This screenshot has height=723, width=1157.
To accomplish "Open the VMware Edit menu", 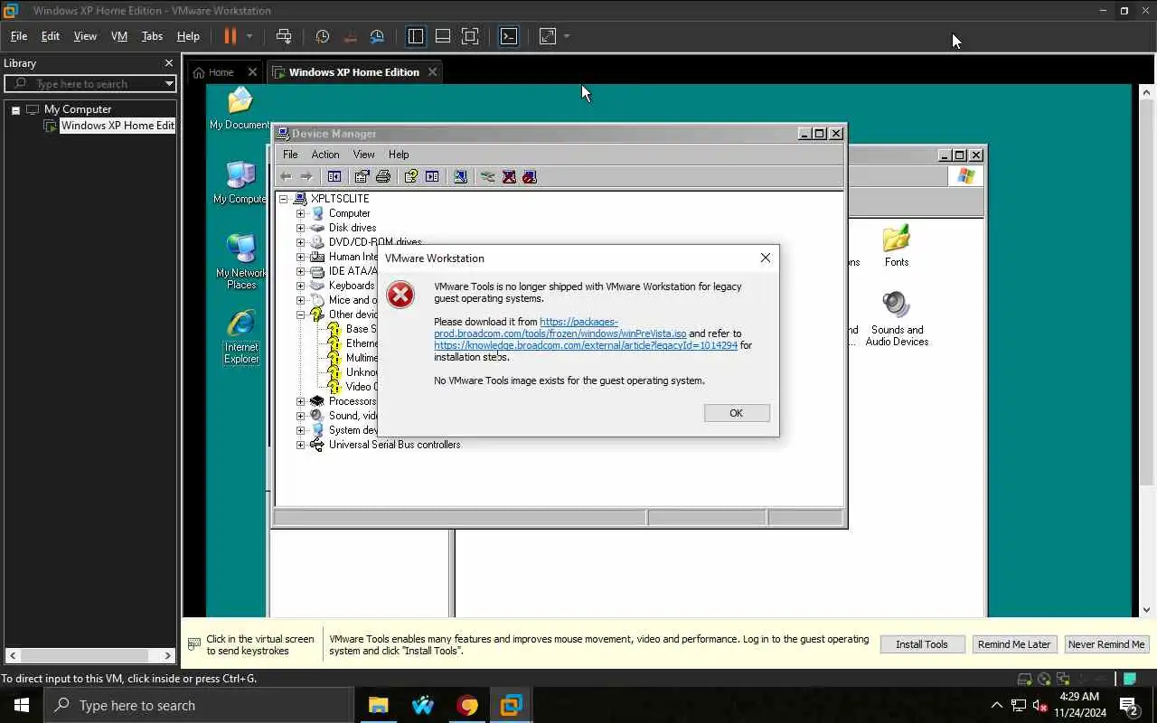I will click(x=51, y=36).
